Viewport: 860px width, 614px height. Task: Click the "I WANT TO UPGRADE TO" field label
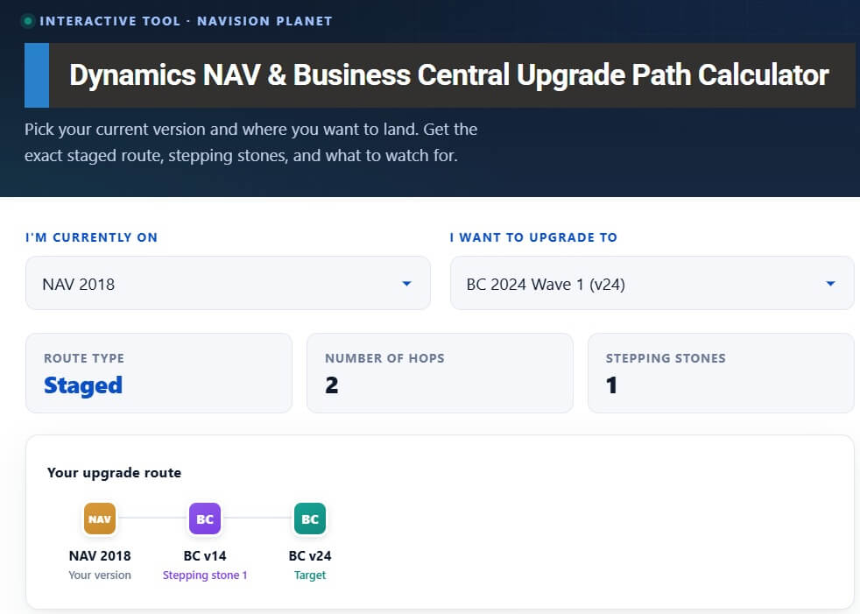(533, 237)
